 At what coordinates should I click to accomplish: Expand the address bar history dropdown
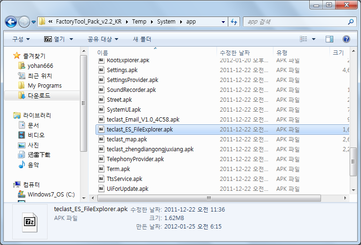pos(223,22)
